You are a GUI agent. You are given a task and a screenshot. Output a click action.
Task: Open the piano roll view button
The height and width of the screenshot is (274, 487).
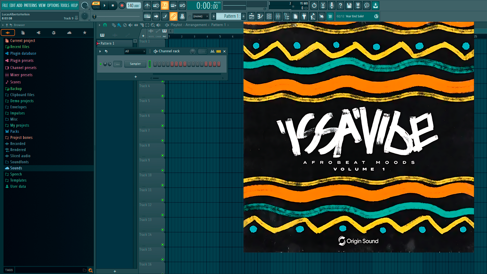click(260, 16)
